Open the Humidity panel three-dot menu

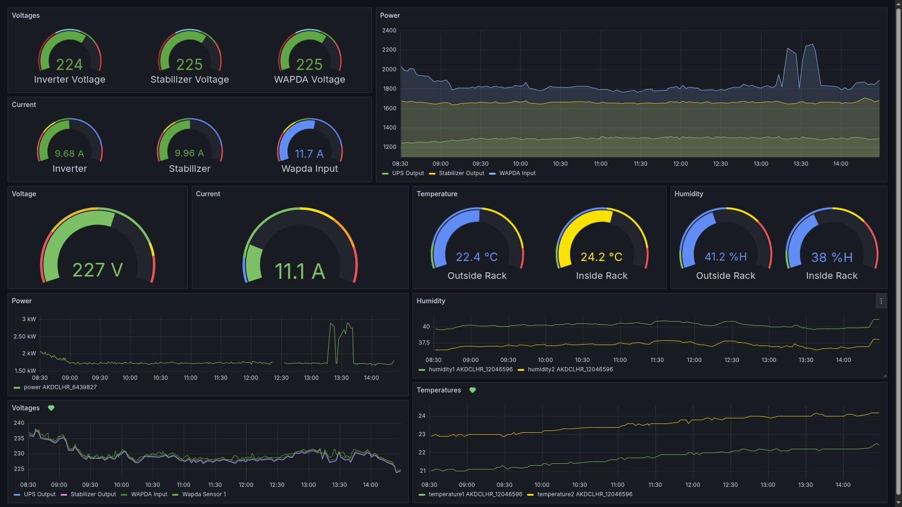pos(881,301)
